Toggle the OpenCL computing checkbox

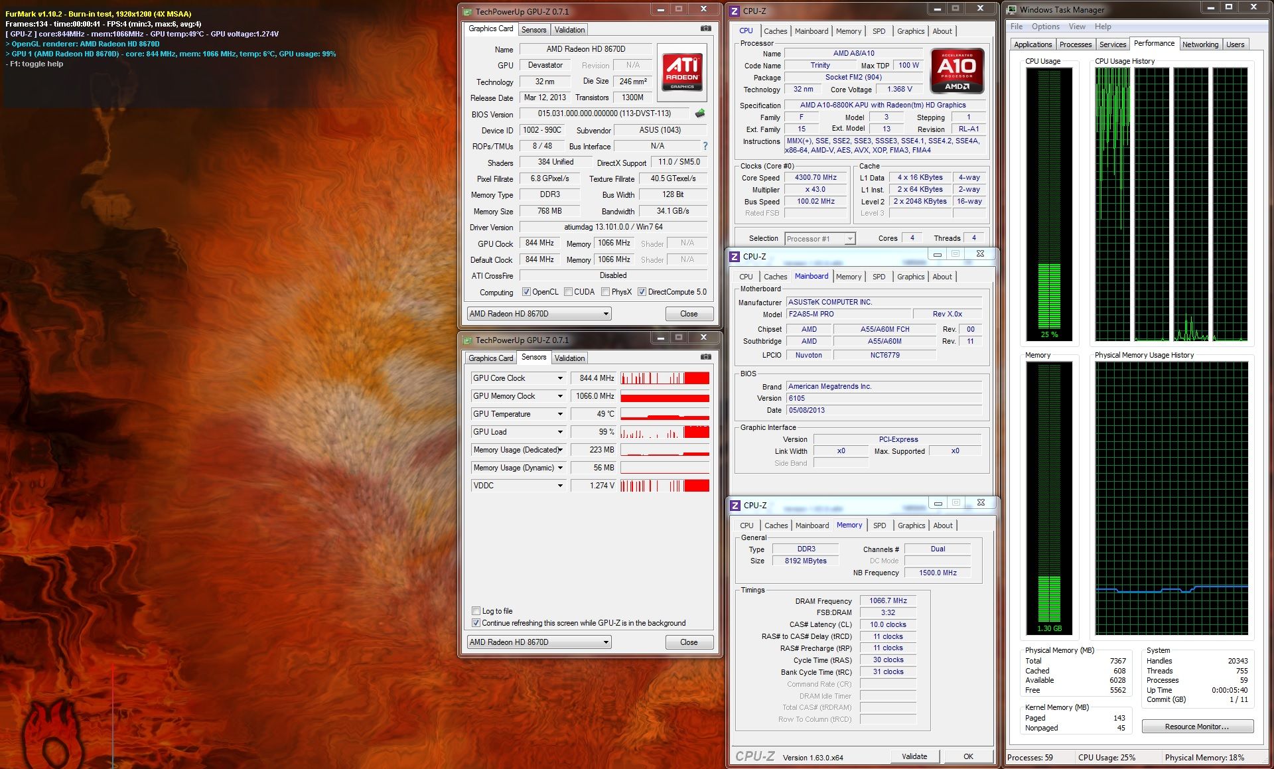tap(526, 292)
